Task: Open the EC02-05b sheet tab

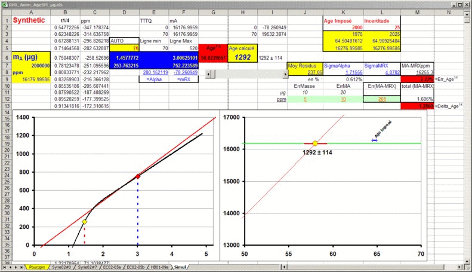Action: (x=135, y=267)
